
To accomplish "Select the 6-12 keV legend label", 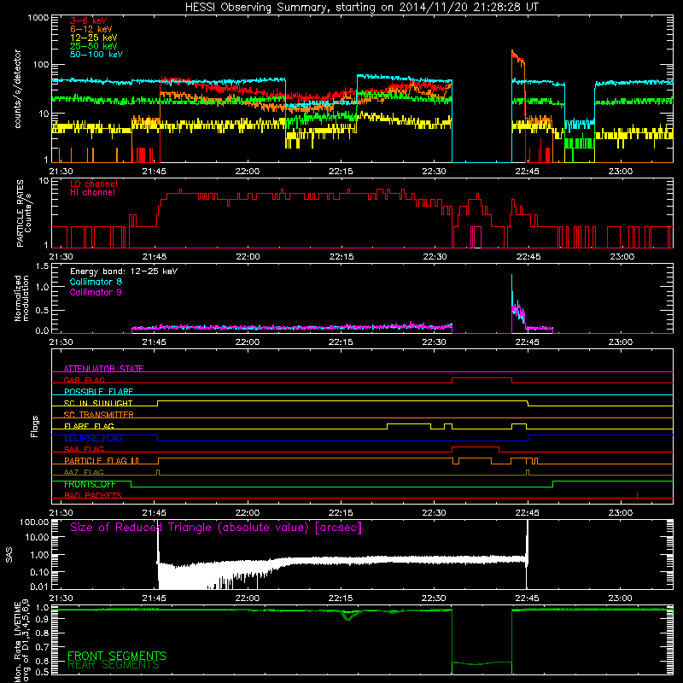I will coord(90,29).
